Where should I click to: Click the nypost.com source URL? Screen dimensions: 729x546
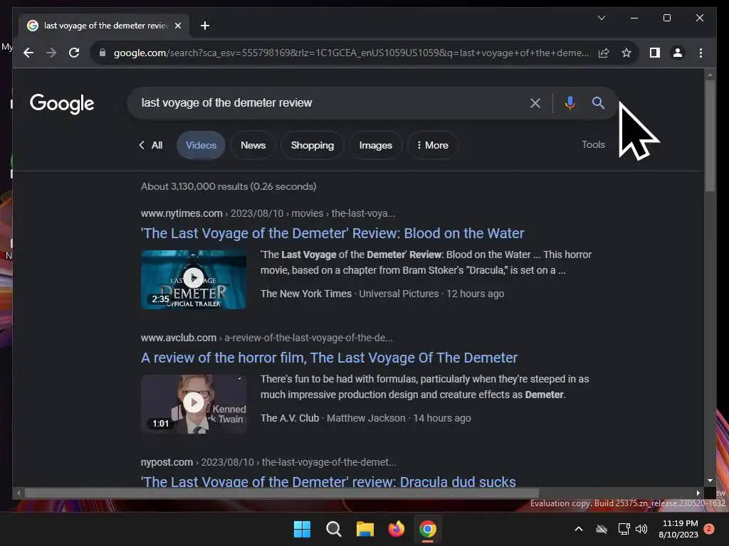tap(167, 462)
